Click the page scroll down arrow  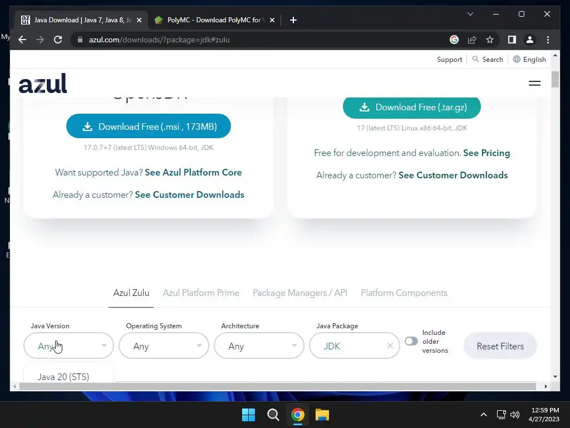click(x=555, y=376)
